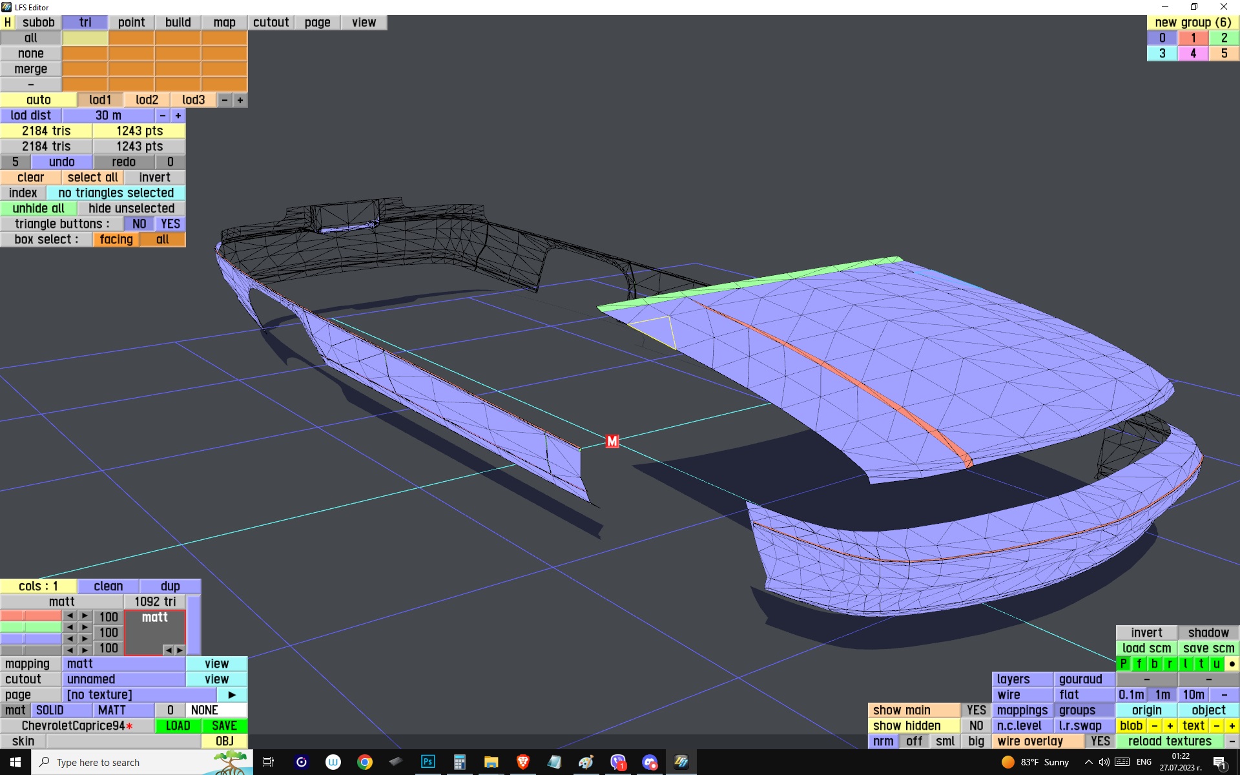The height and width of the screenshot is (775, 1240).
Task: Toggle wire overlay YES
Action: 1100,741
